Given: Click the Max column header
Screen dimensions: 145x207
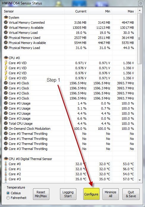Looking at the screenshot, I should [x=124, y=11].
